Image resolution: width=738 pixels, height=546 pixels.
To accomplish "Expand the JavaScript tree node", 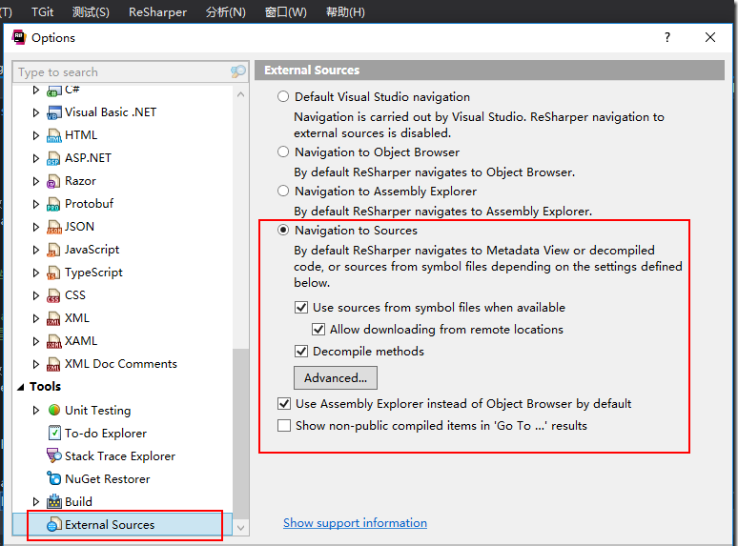I will 36,250.
